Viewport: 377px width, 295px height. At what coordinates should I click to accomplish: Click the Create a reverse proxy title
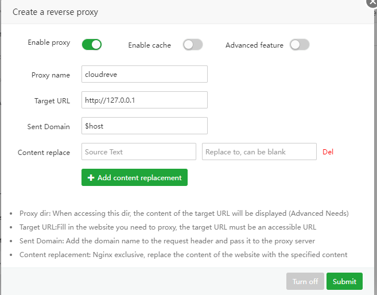tap(55, 12)
